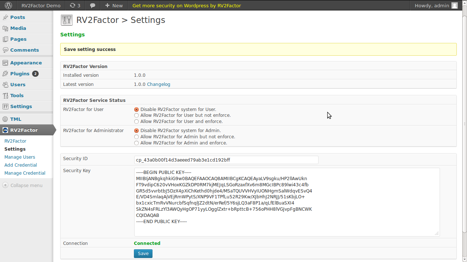Click the Save setting success notice
467x262 pixels.
tap(258, 49)
